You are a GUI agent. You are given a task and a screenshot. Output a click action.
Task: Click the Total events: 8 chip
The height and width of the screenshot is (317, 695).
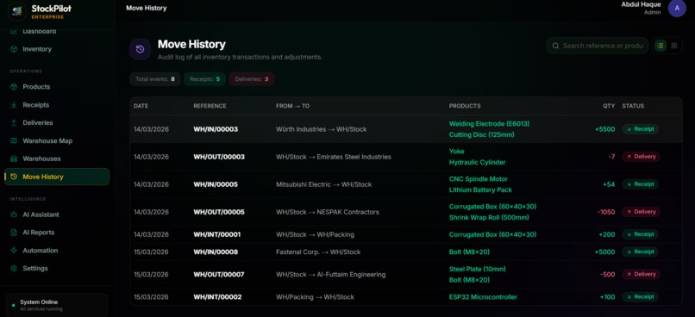(155, 79)
